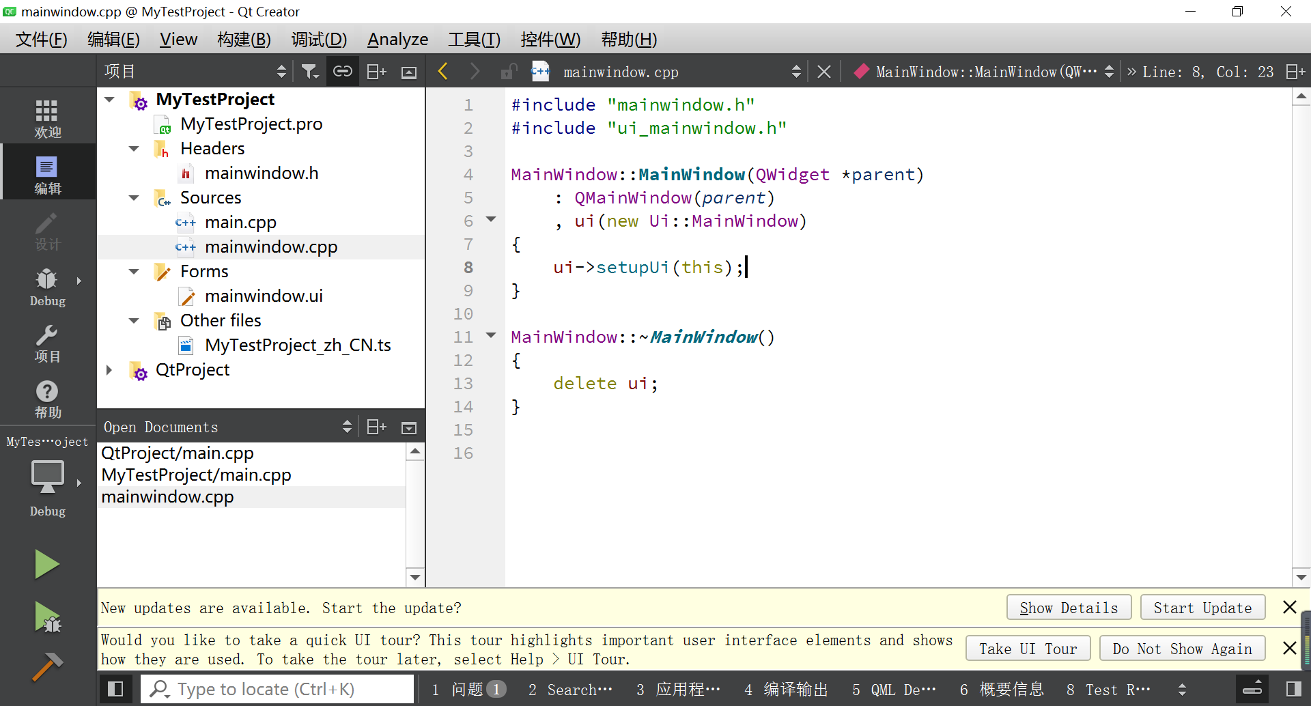Click the Line 8, Col 23 indicator
The width and height of the screenshot is (1311, 706).
pos(1208,72)
